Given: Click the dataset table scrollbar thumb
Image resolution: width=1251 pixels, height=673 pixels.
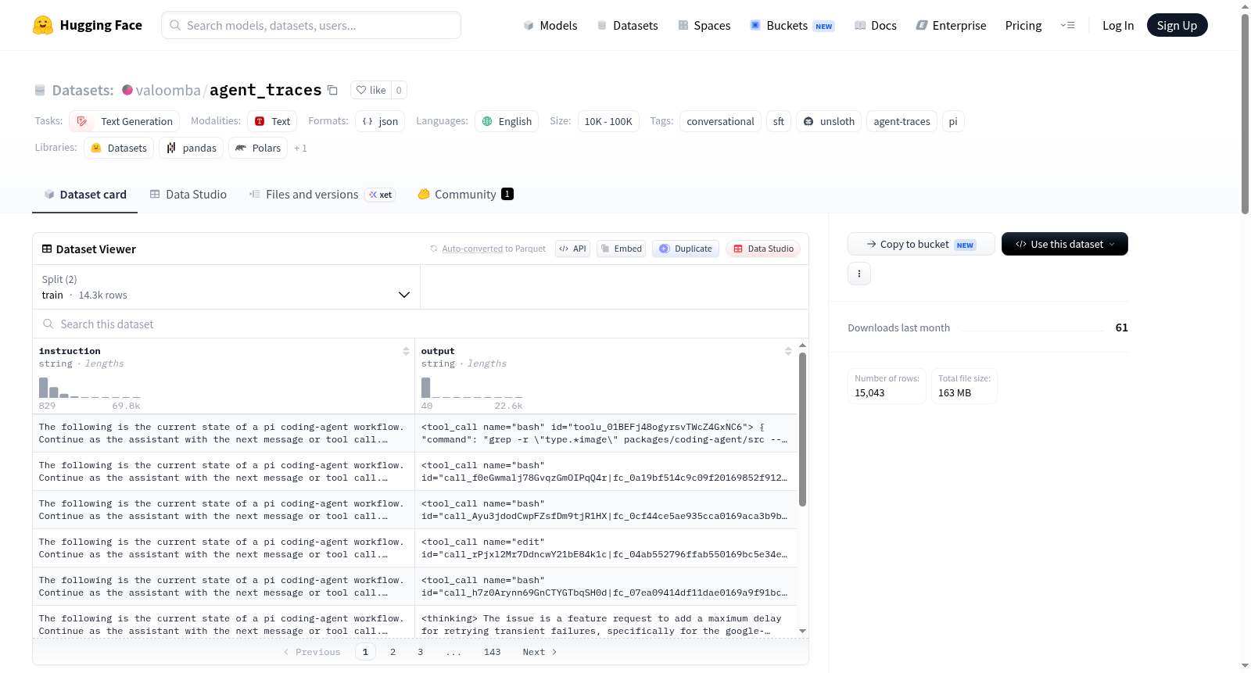Looking at the screenshot, I should click(802, 428).
